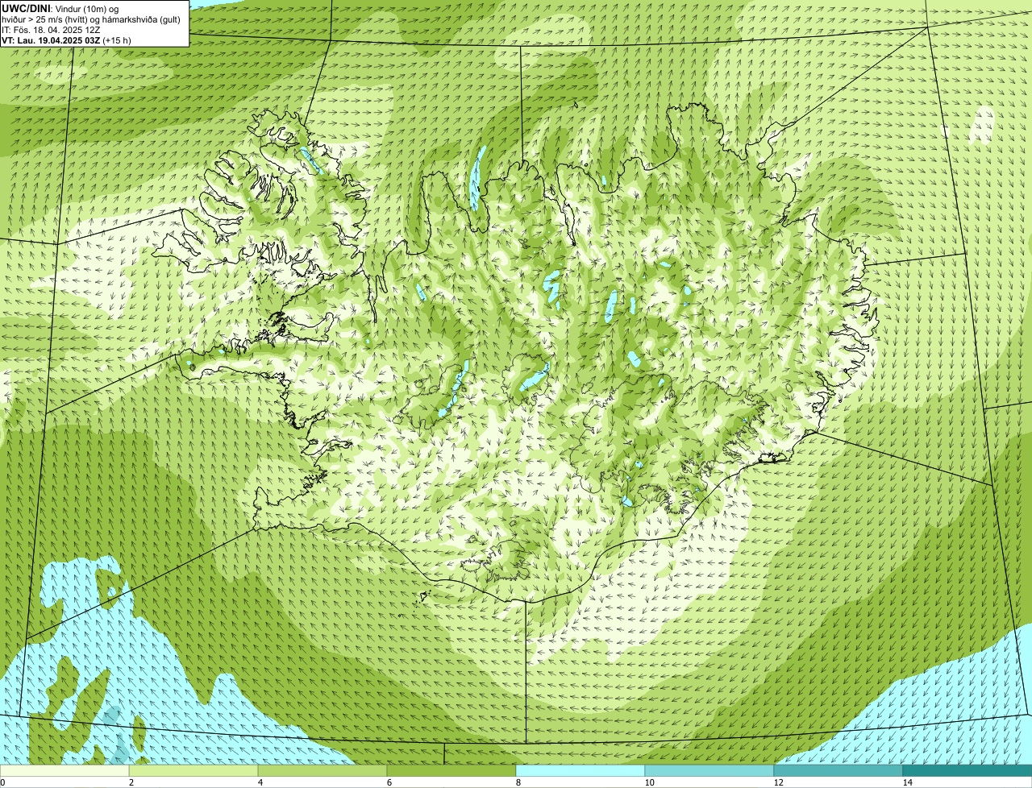
Task: Click the '8' tick label on the scale
Action: coord(518,782)
